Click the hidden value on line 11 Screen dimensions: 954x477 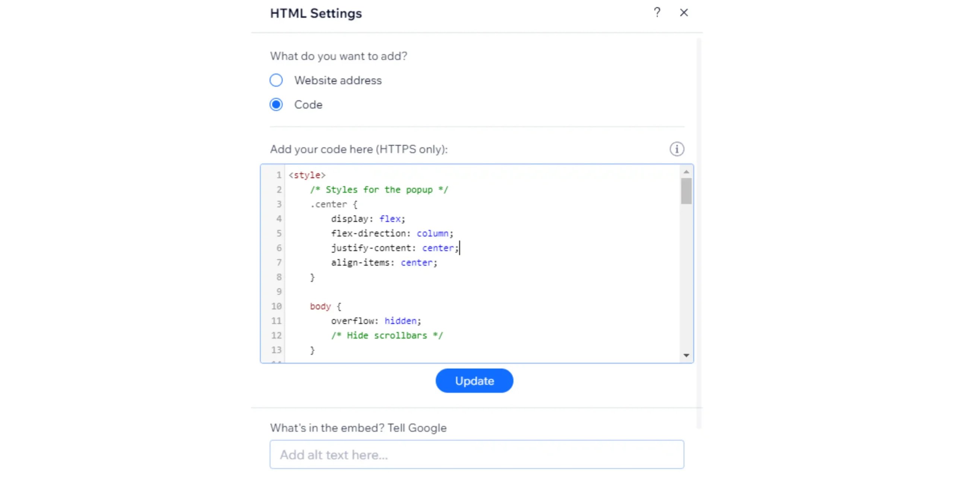click(x=401, y=321)
